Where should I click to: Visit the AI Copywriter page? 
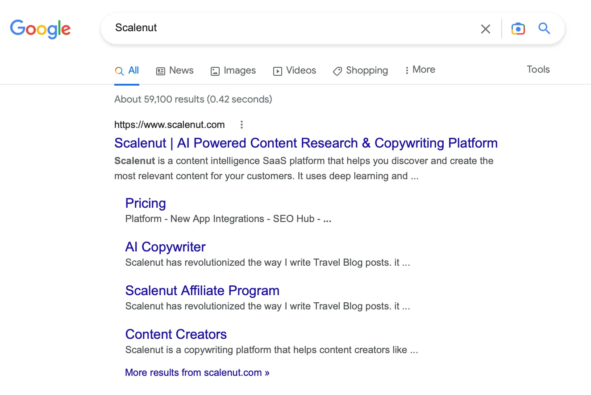pos(165,247)
